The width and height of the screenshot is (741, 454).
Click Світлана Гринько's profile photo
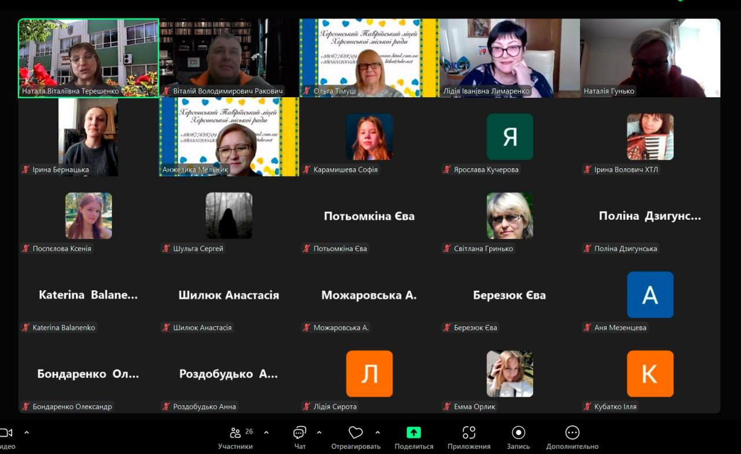pos(510,216)
